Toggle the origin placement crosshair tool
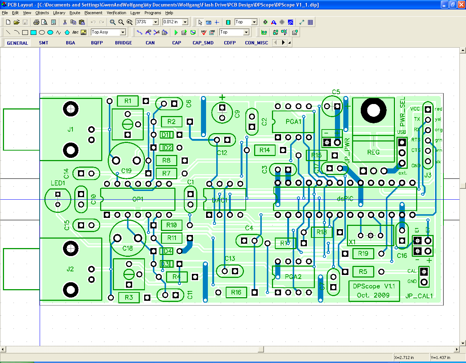Screen dimensions: 466x363 click(217, 22)
